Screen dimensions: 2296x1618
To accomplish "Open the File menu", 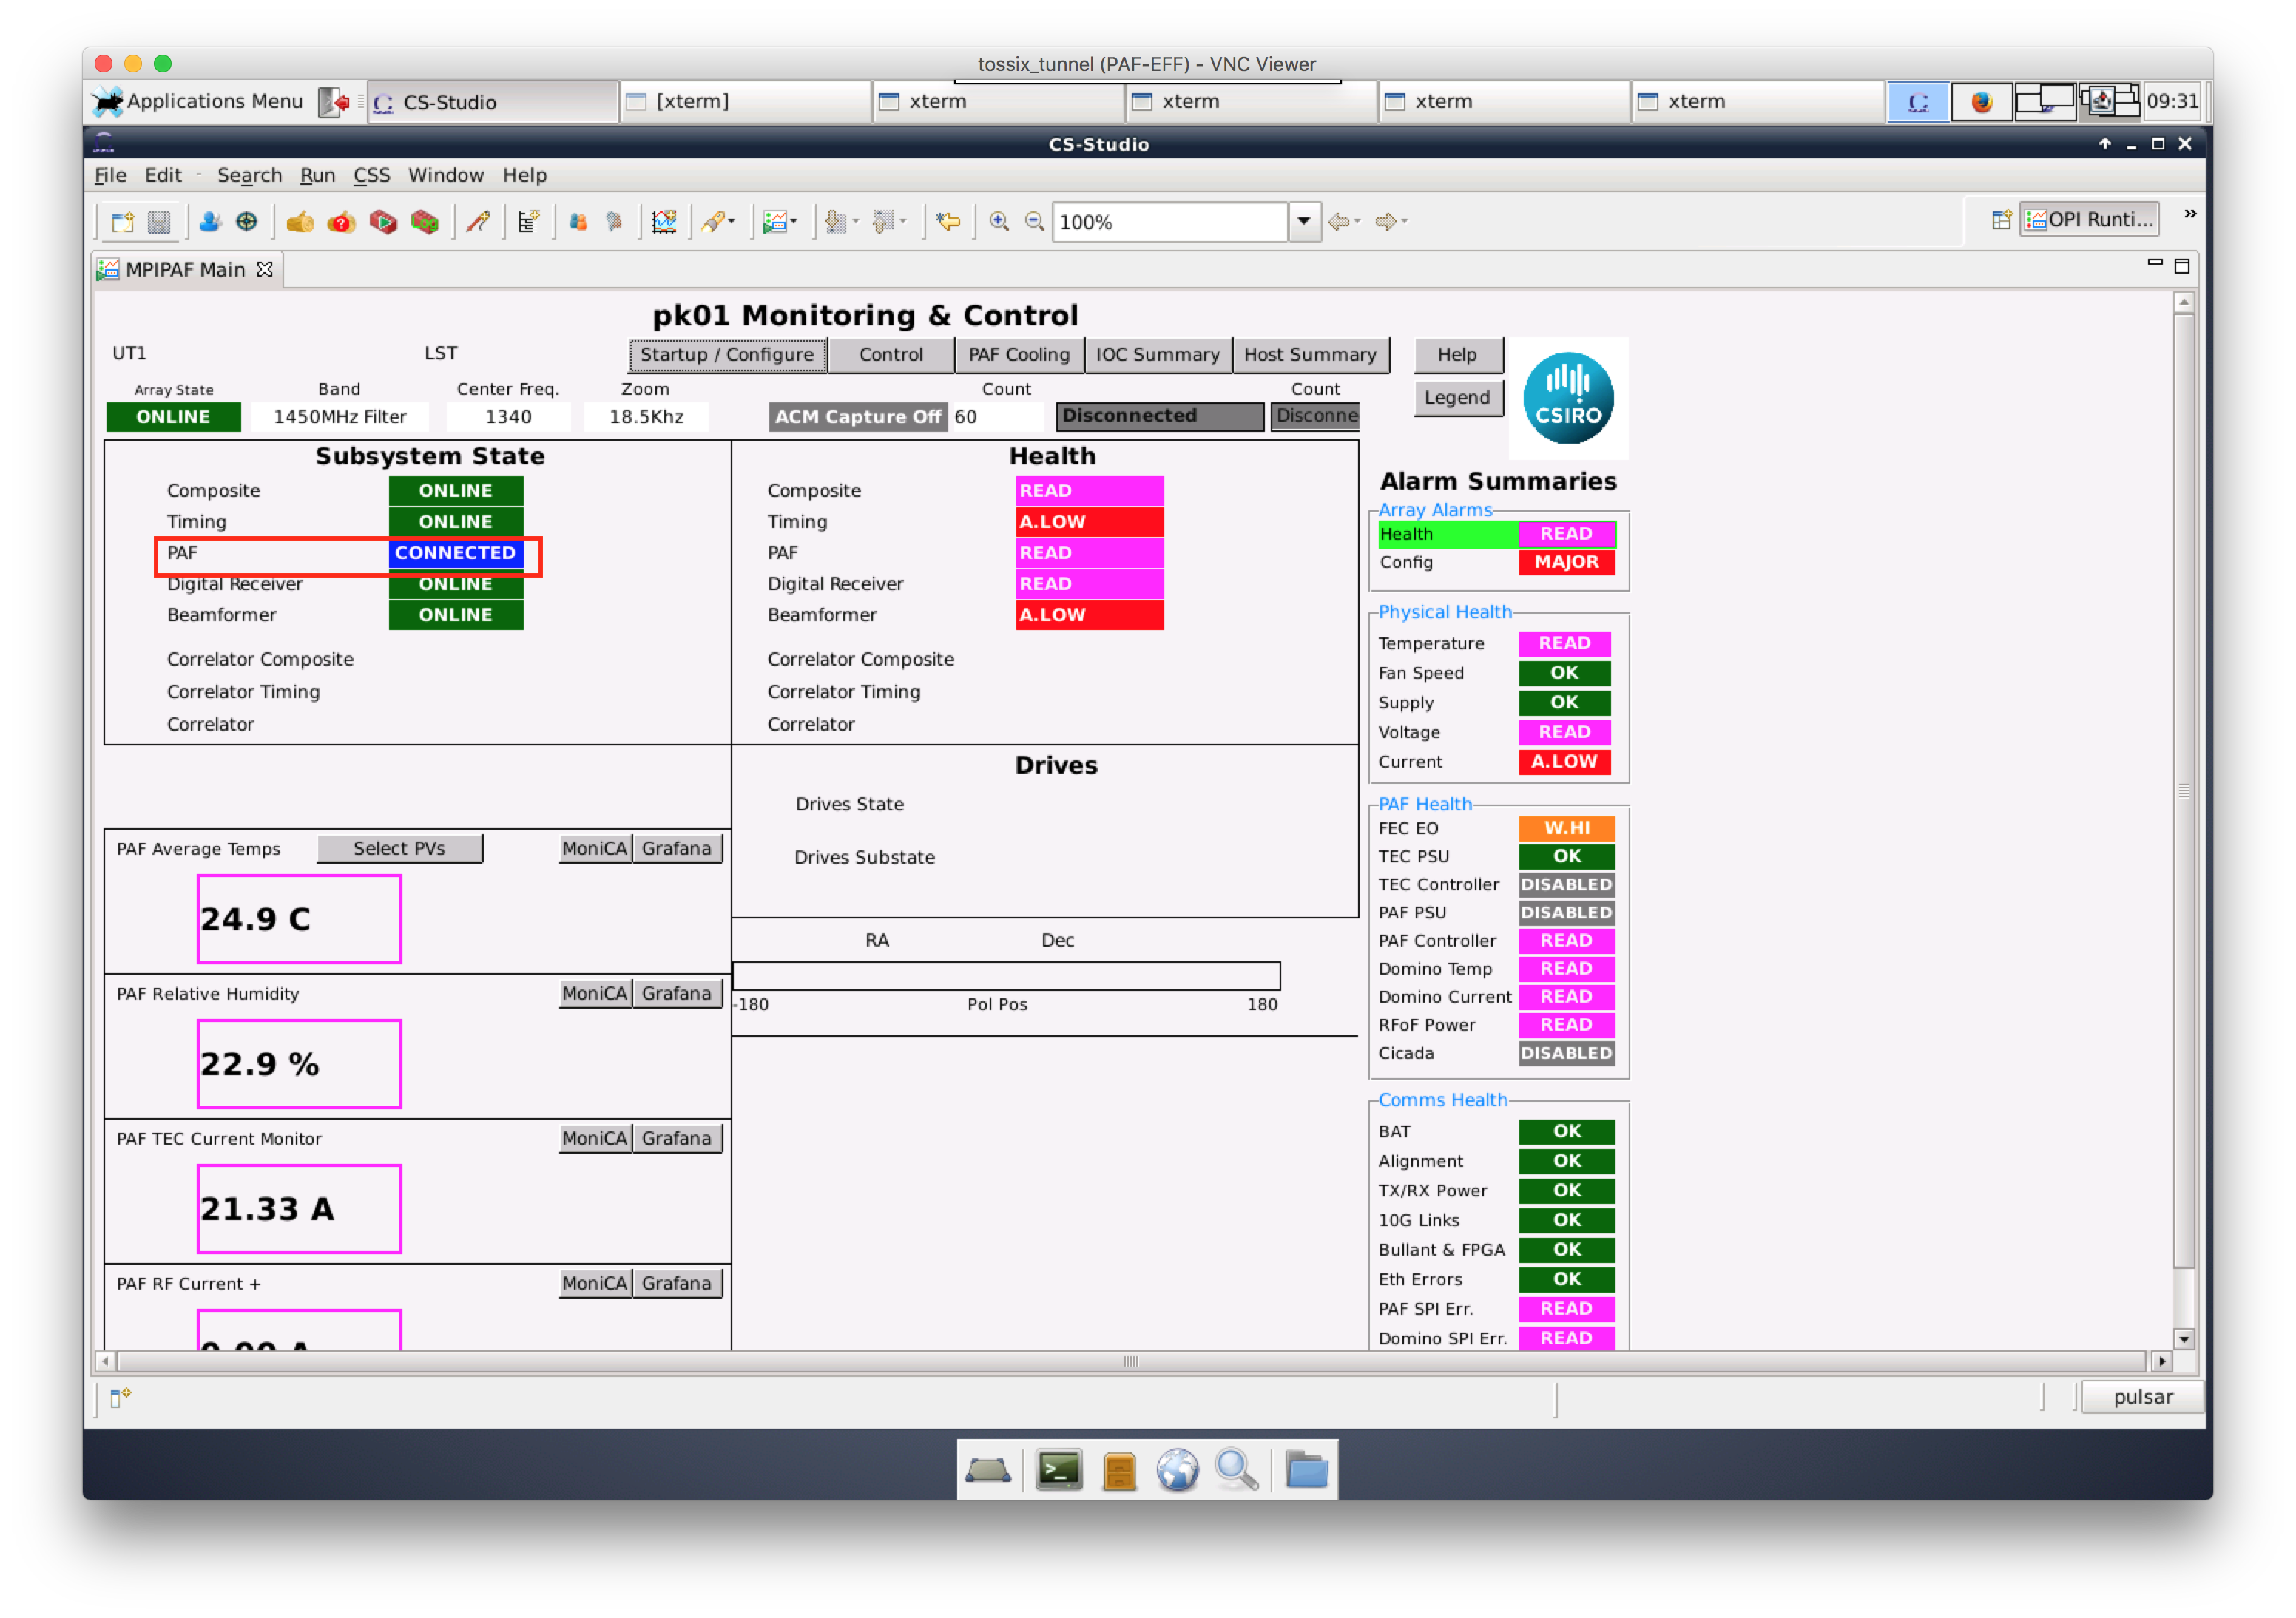I will pyautogui.click(x=110, y=175).
